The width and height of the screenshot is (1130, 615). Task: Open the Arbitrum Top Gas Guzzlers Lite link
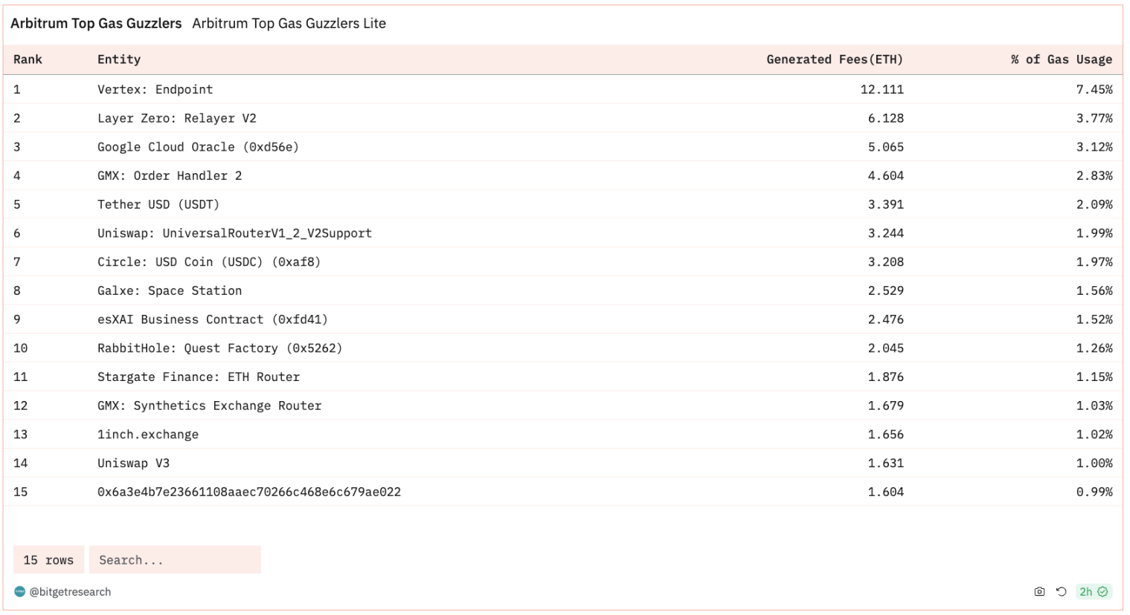pos(289,24)
